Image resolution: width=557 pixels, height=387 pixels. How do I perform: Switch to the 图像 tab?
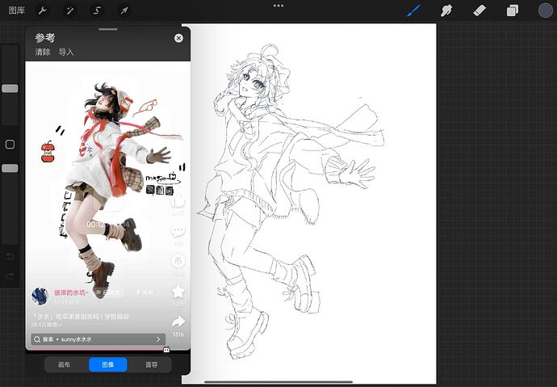107,364
